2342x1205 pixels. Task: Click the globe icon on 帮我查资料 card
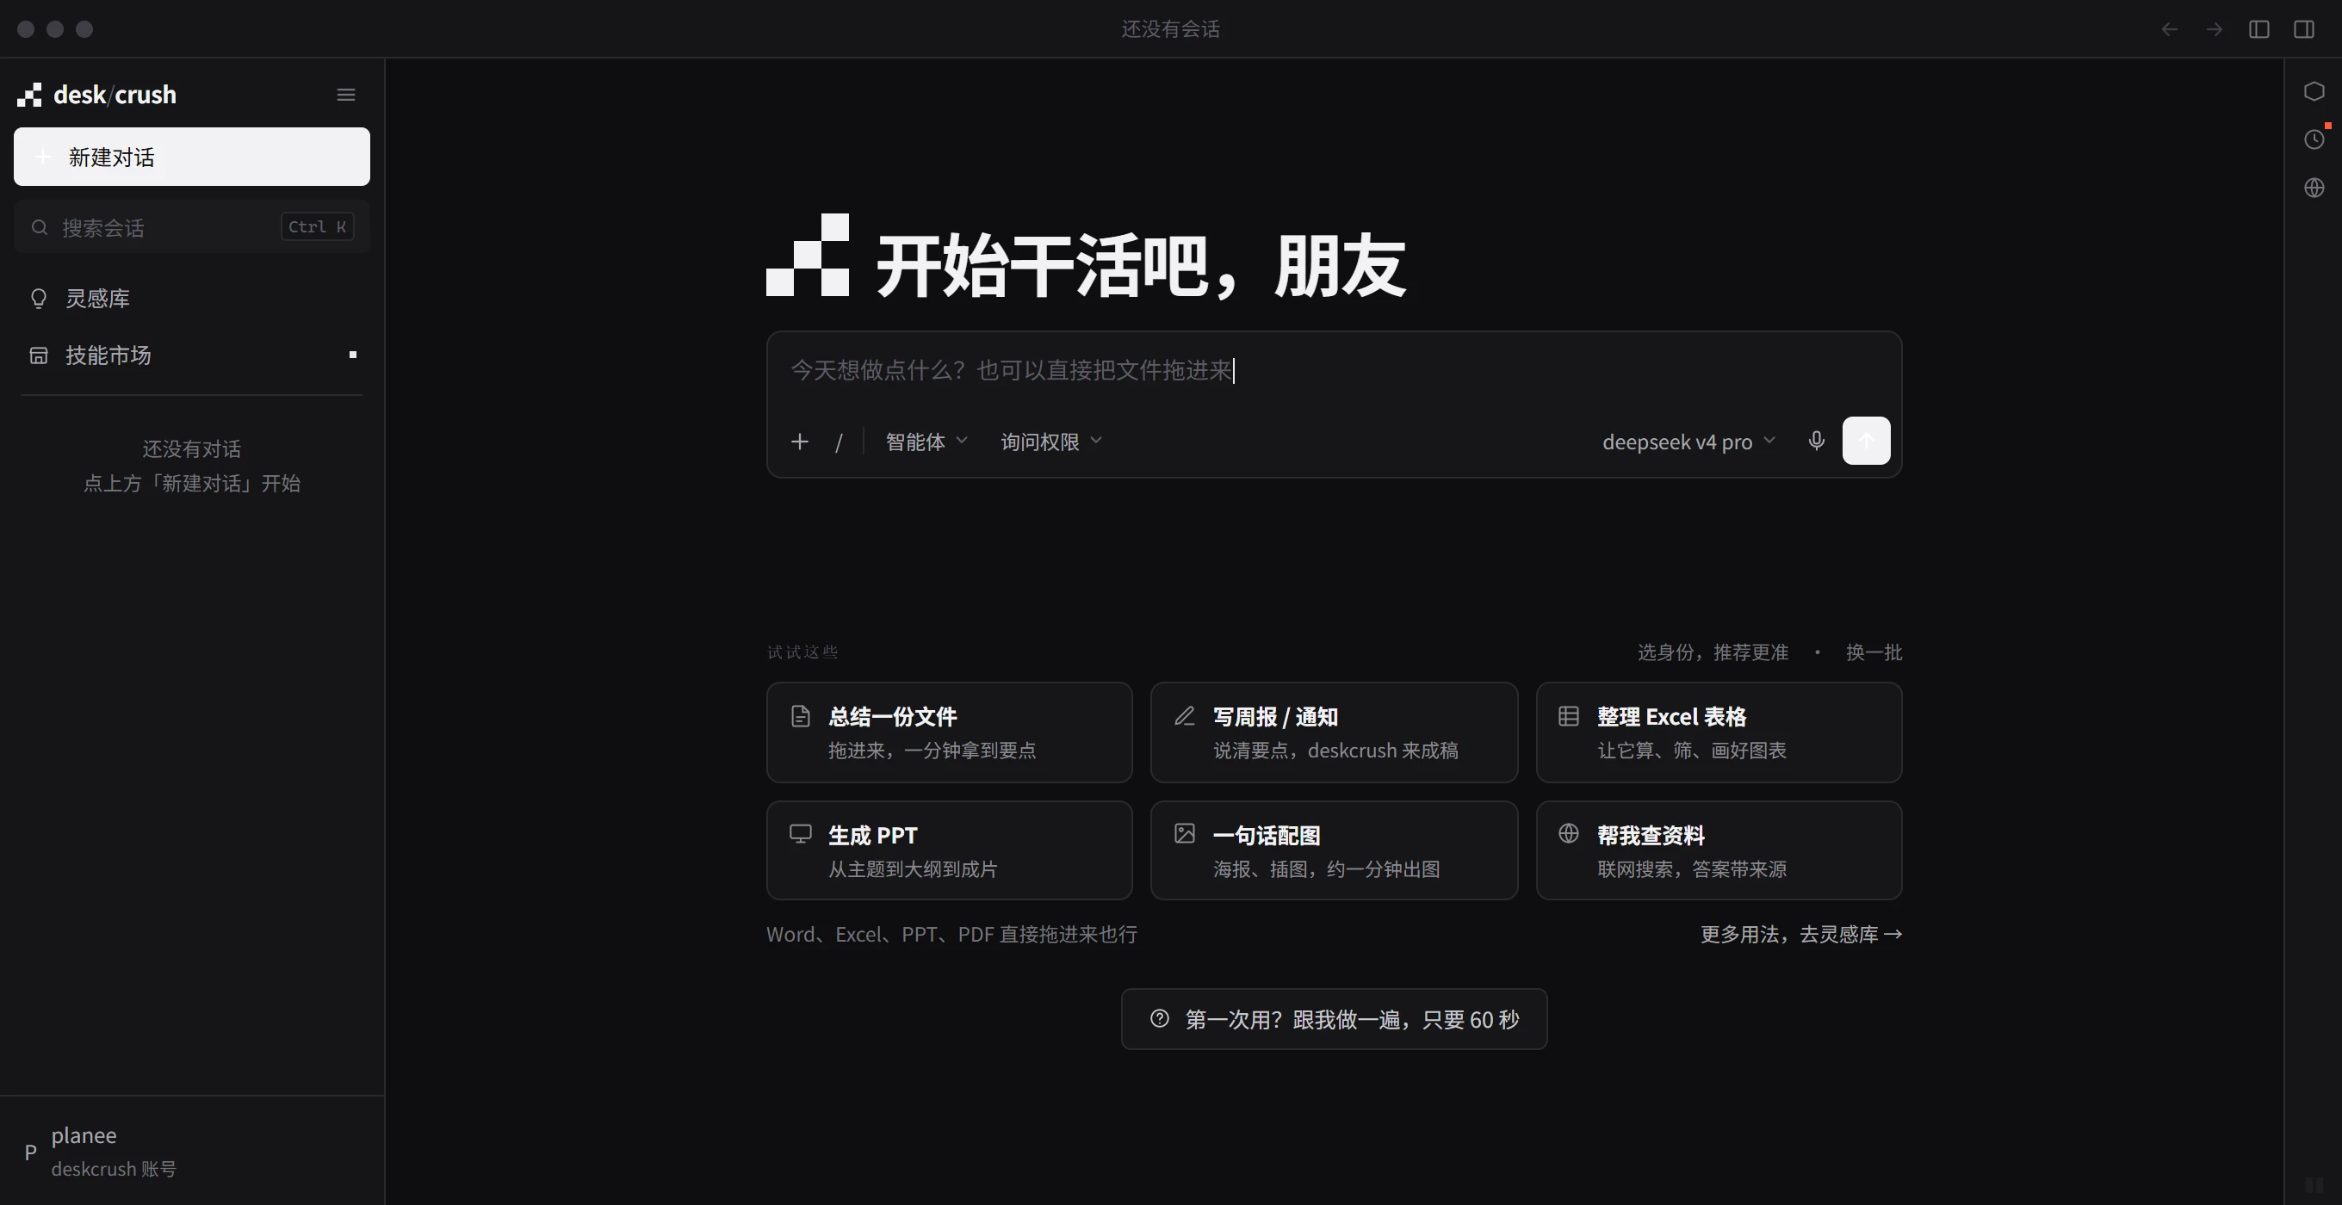click(x=1568, y=833)
